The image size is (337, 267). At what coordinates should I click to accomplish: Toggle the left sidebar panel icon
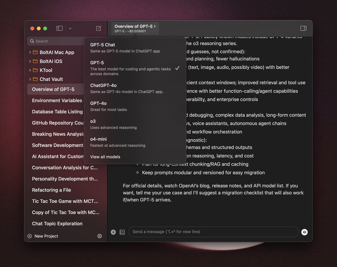60,28
